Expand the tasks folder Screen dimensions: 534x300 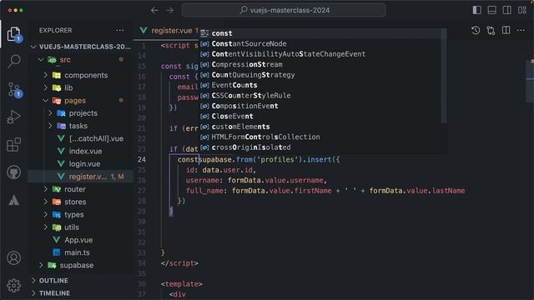point(81,126)
